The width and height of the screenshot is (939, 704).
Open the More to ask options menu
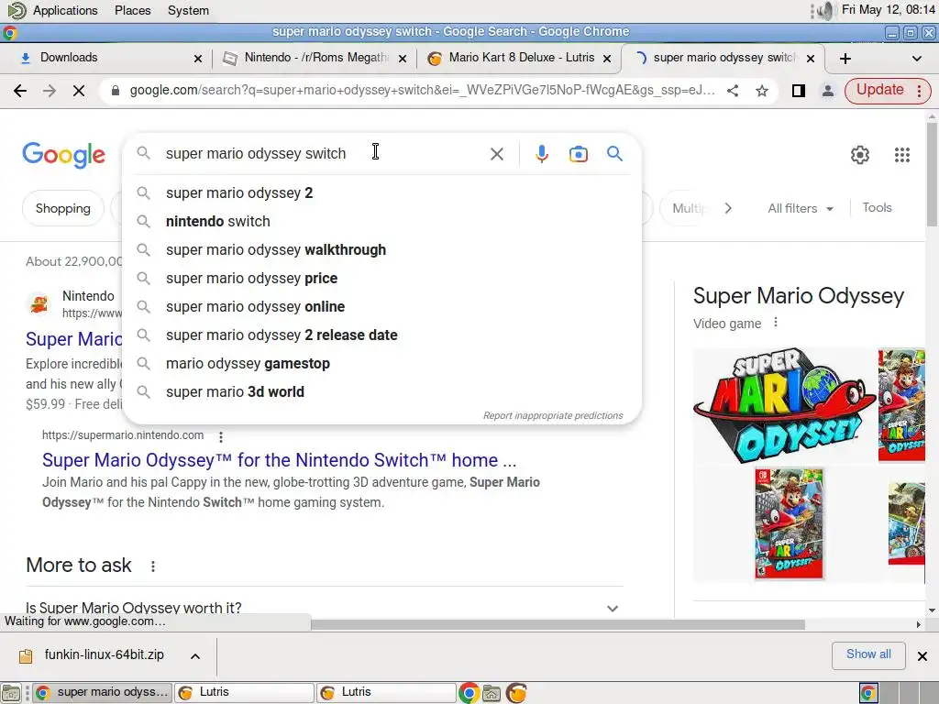(x=153, y=566)
